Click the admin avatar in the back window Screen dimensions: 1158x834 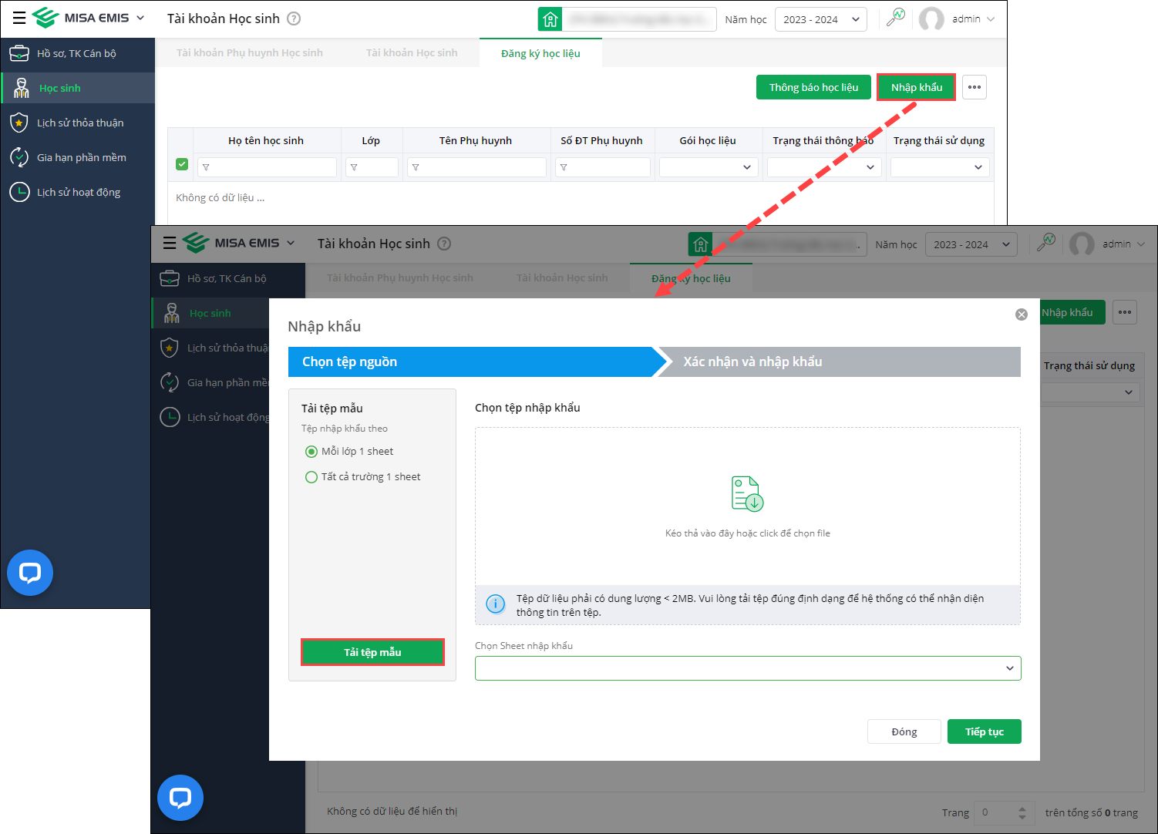931,19
